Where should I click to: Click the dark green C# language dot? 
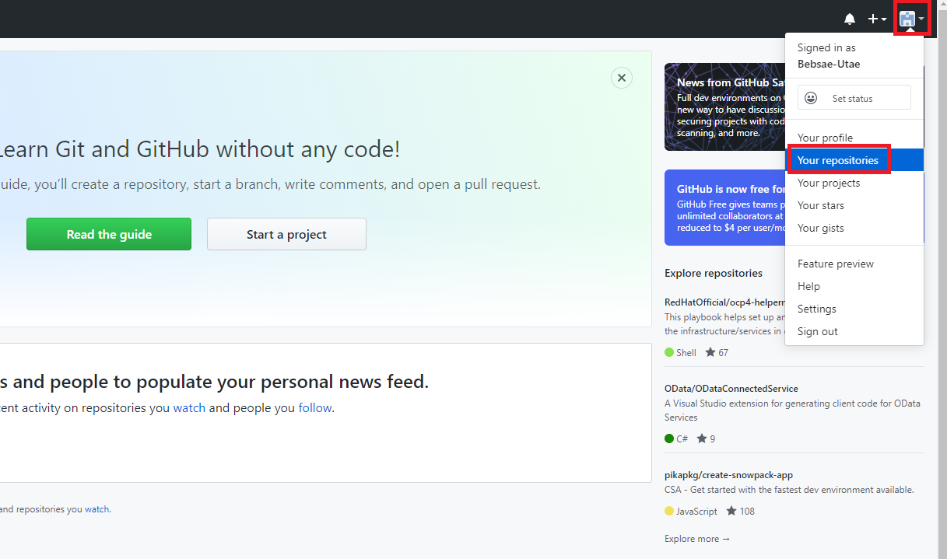pos(669,438)
